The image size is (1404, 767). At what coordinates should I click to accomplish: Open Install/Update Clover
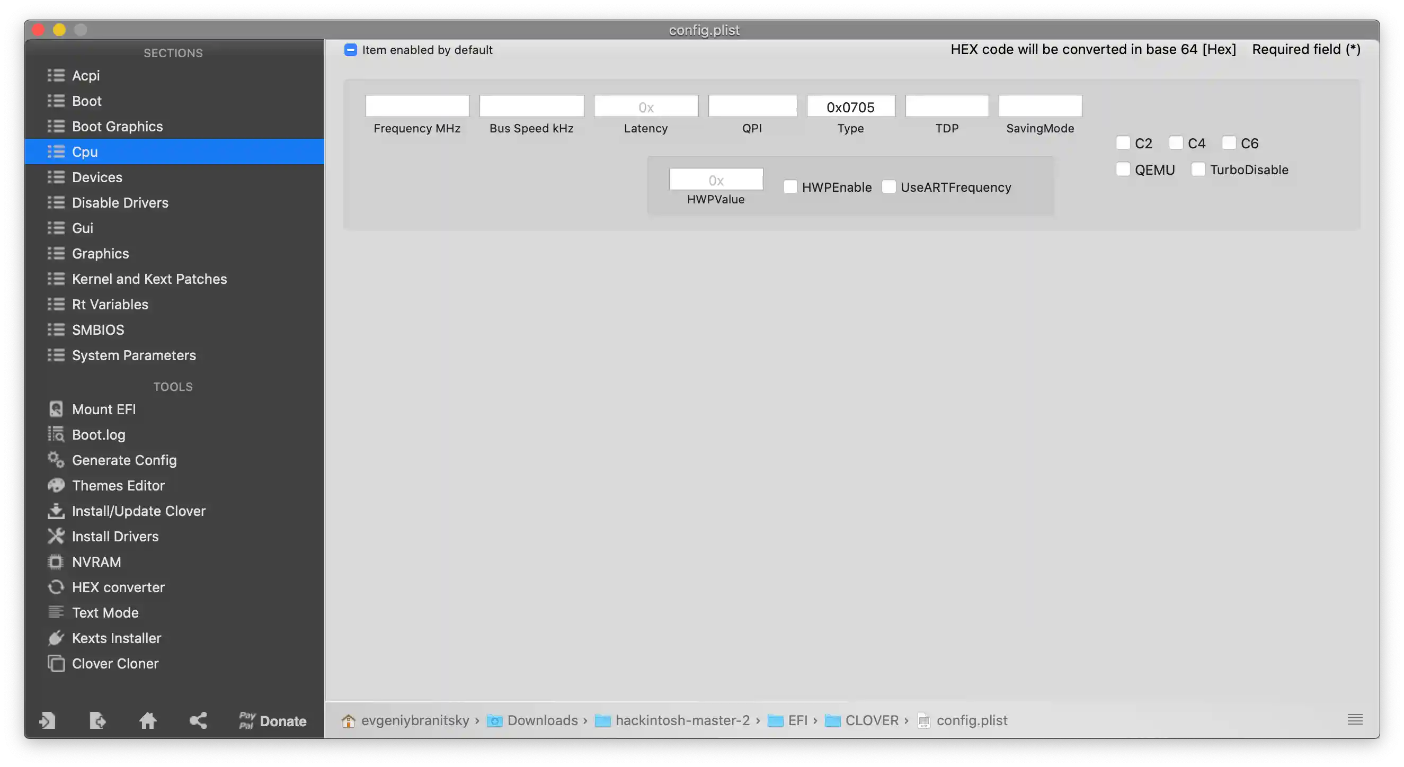[x=138, y=511]
